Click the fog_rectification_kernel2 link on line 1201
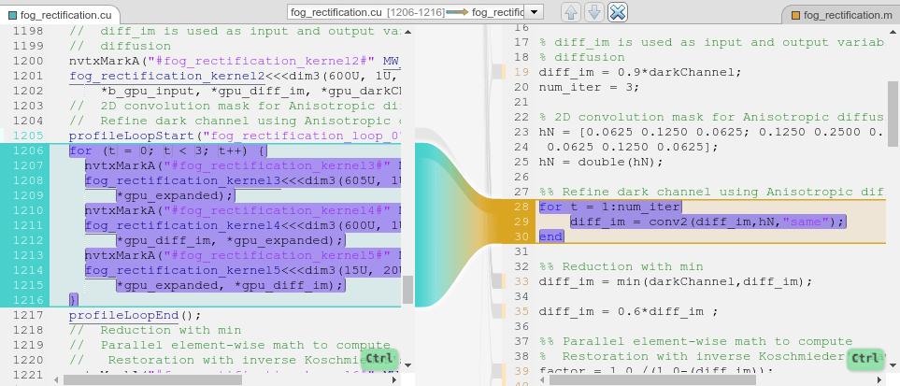The image size is (900, 386). tap(167, 76)
